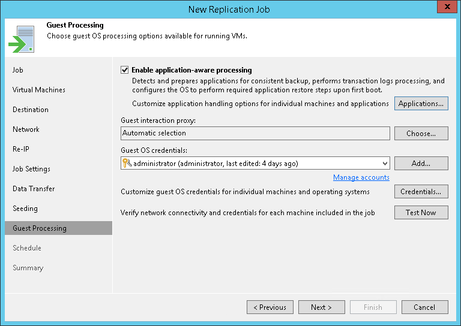Viewport: 461px width, 326px height.
Task: Click the Credentials... button
Action: (x=421, y=191)
